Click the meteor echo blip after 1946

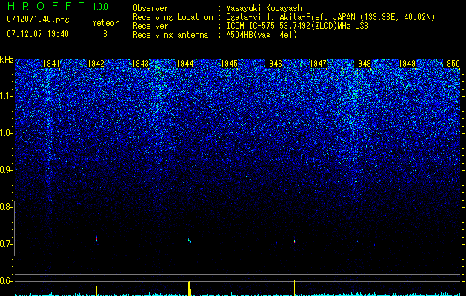[x=295, y=242]
